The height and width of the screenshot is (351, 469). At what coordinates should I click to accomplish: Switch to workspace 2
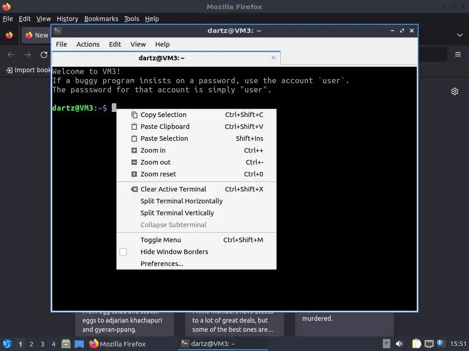click(32, 344)
